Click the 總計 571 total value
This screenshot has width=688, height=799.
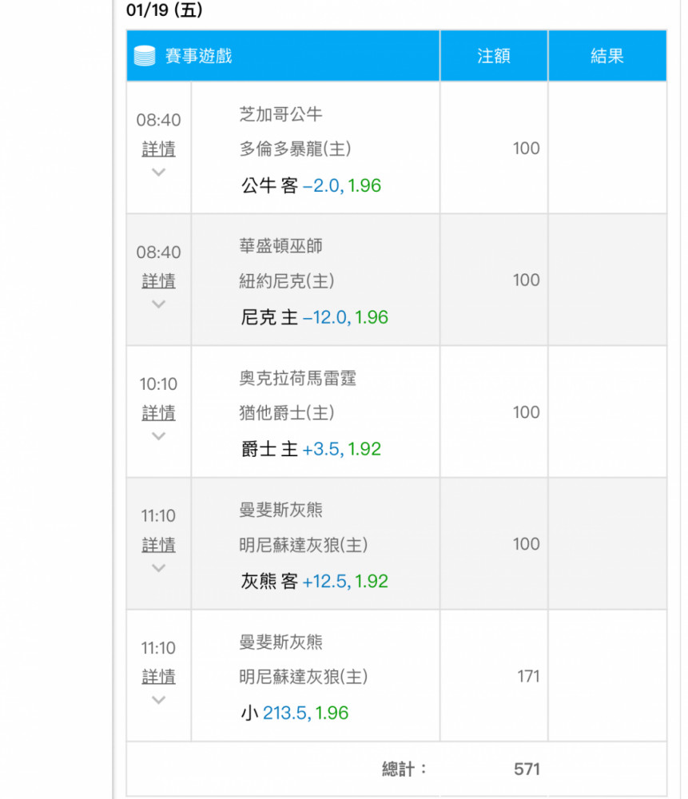[527, 769]
